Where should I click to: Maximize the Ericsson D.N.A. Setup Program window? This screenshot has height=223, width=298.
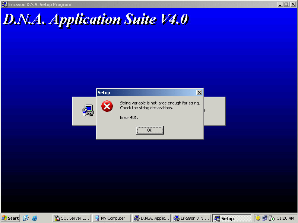coord(286,4)
